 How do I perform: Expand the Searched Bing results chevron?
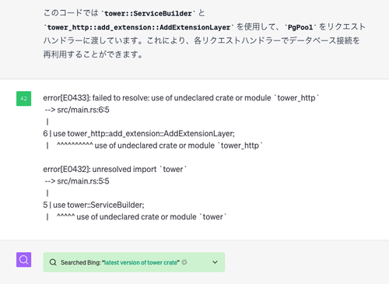pos(215,262)
